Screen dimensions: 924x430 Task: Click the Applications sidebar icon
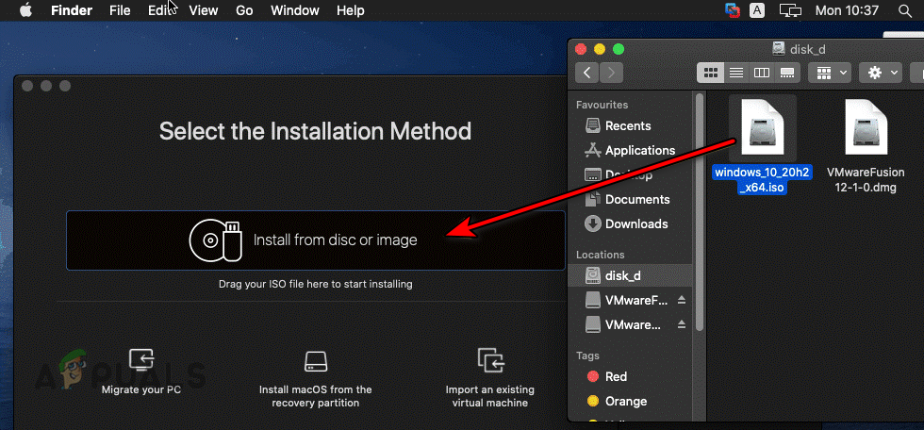[x=592, y=150]
